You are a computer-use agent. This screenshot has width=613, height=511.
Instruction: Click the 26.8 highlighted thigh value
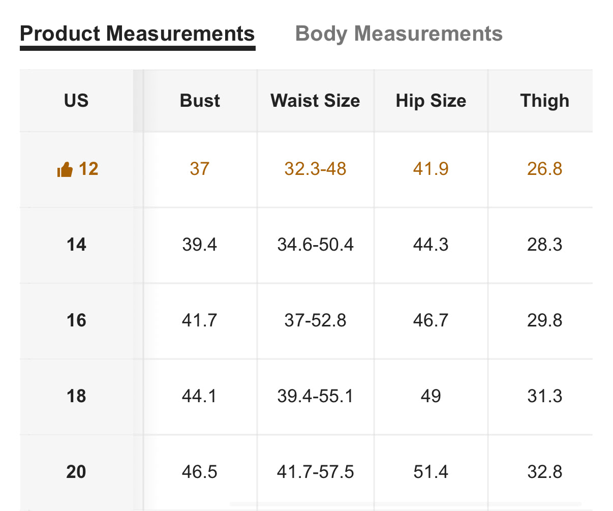click(x=545, y=169)
